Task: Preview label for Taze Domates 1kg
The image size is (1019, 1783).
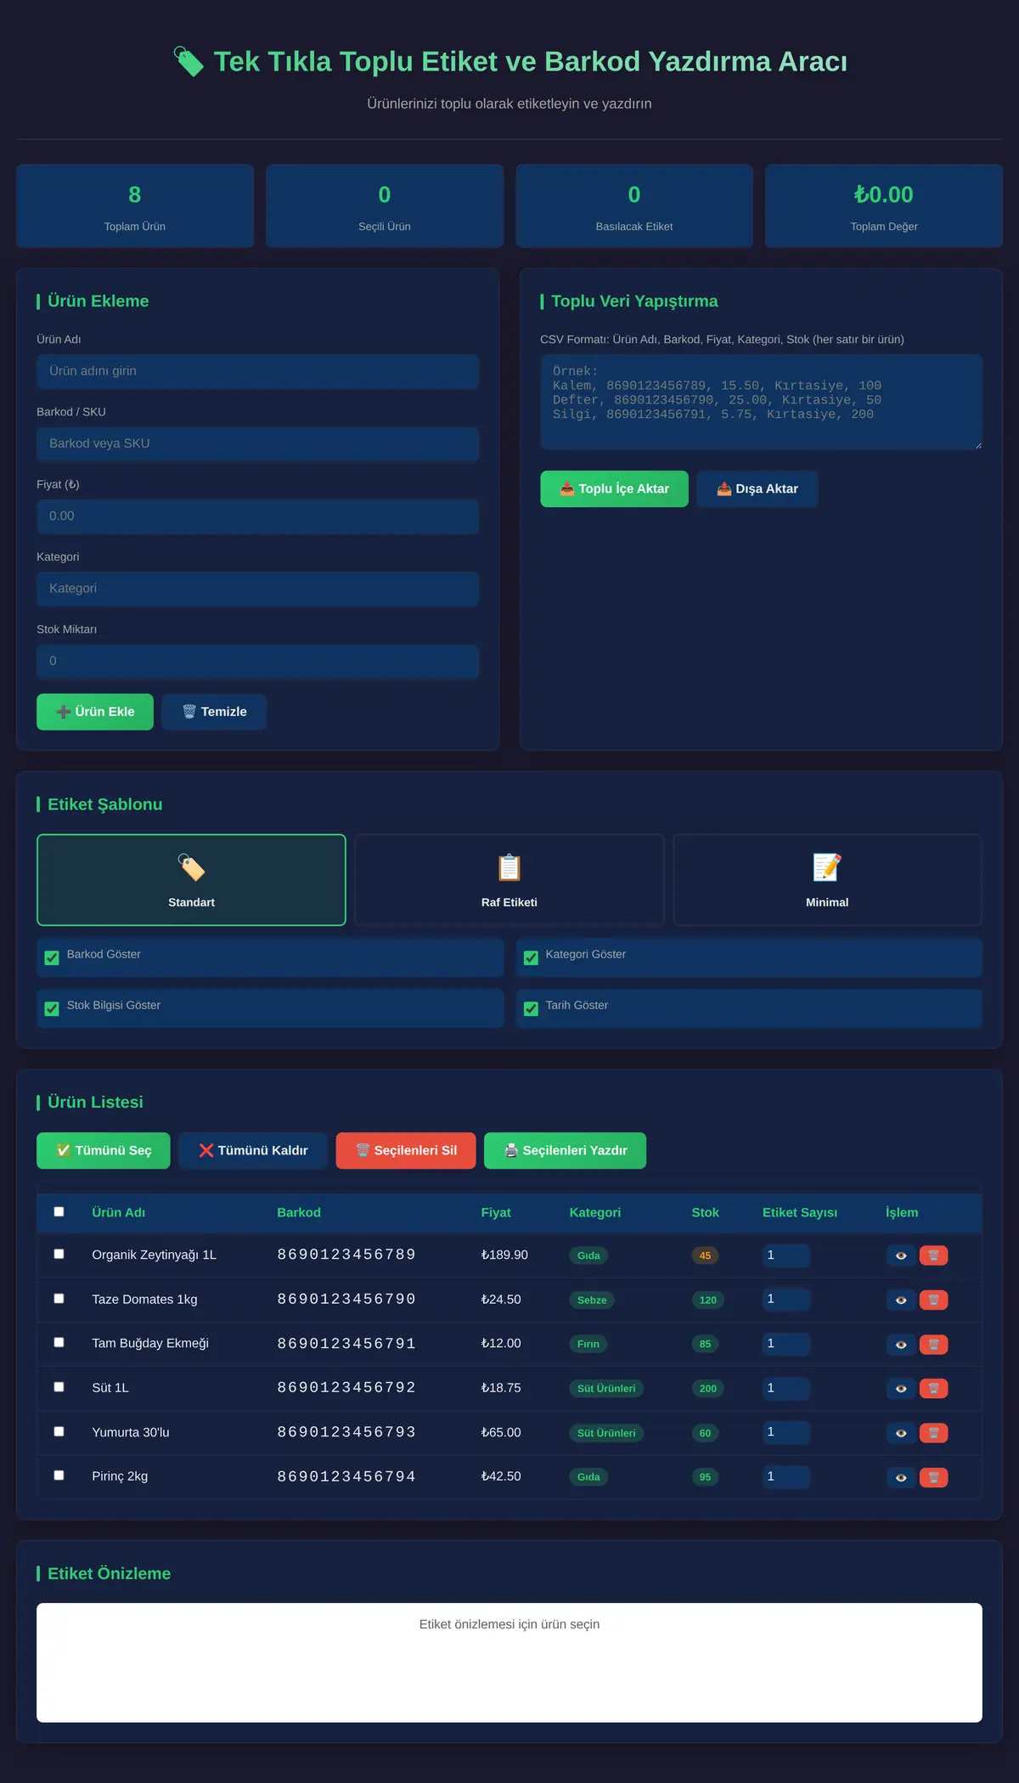Action: (900, 1300)
